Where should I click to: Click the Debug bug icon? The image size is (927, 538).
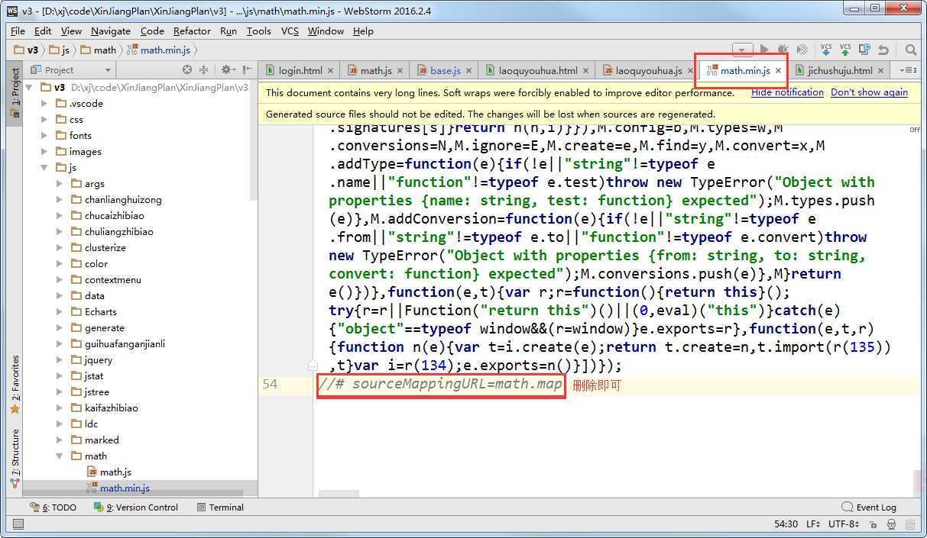783,50
